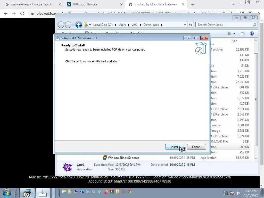
Task: Click the Une1 icon in details pane
Action: click(67, 167)
